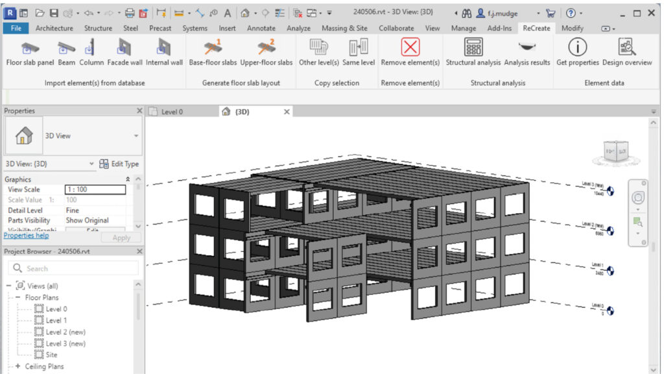Click the Edit Type button
The width and height of the screenshot is (664, 374).
119,164
